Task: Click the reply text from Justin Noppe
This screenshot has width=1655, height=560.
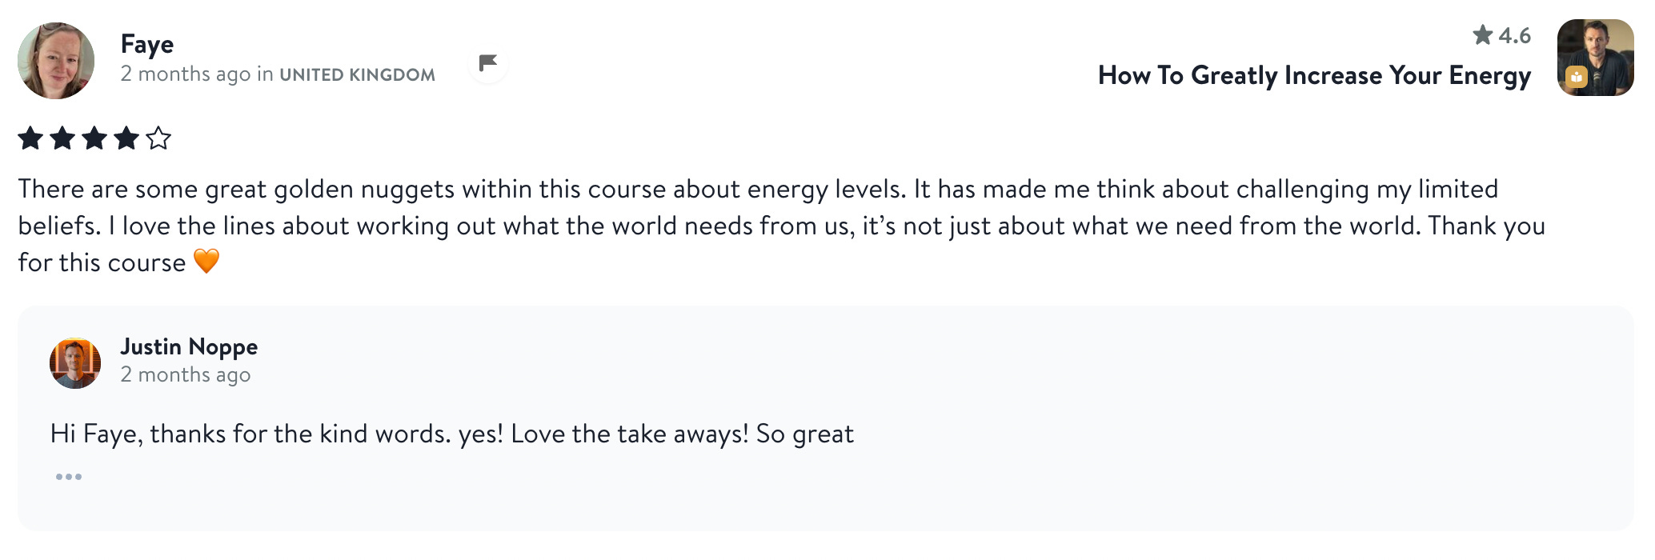Action: point(452,434)
